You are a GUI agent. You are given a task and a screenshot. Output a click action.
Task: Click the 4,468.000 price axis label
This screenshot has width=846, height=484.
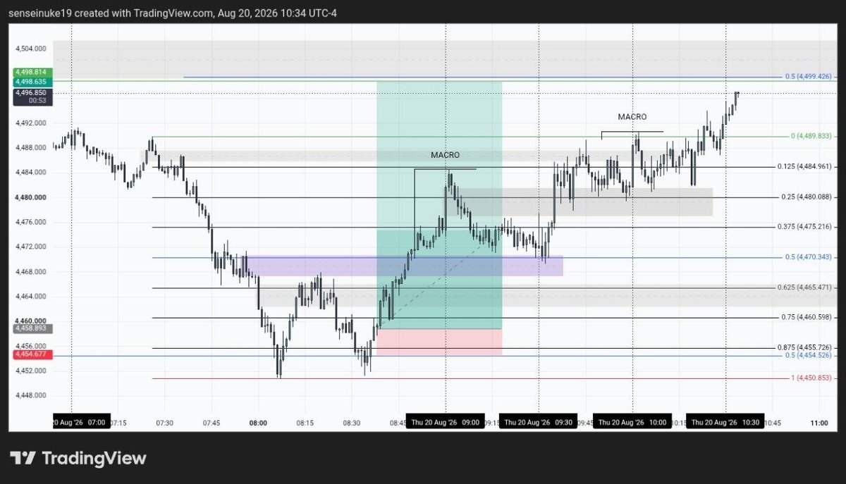pos(32,271)
